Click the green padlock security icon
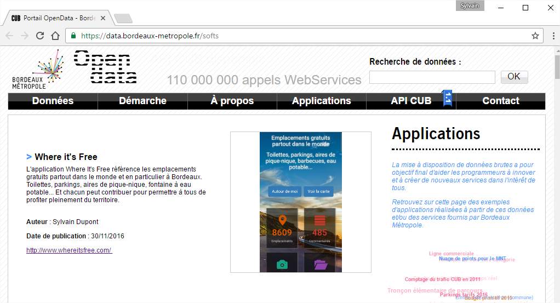 click(73, 36)
